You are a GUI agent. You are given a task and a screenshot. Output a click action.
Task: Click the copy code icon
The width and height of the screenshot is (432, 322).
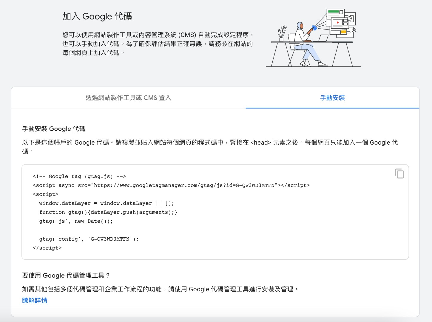coord(399,174)
